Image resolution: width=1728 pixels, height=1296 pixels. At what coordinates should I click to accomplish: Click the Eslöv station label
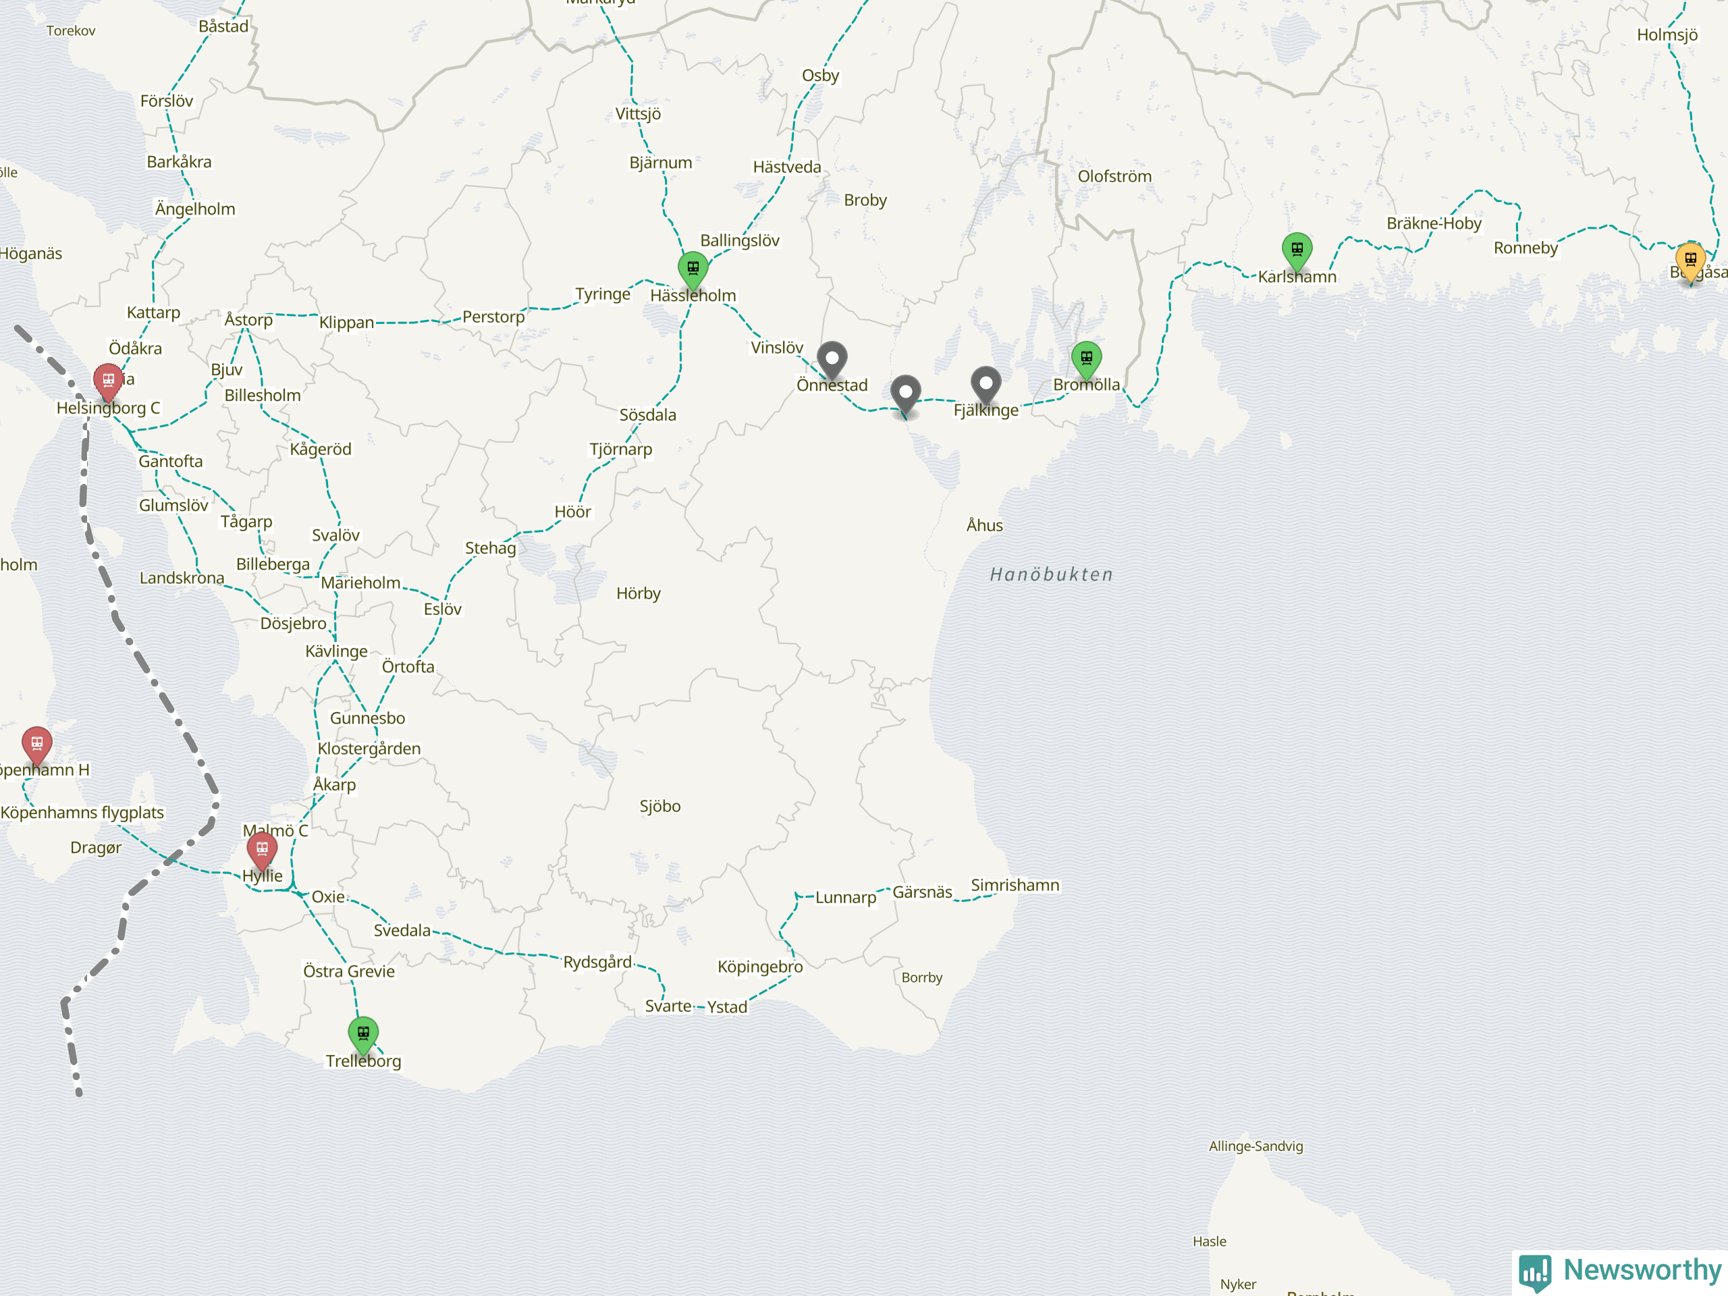coord(442,610)
